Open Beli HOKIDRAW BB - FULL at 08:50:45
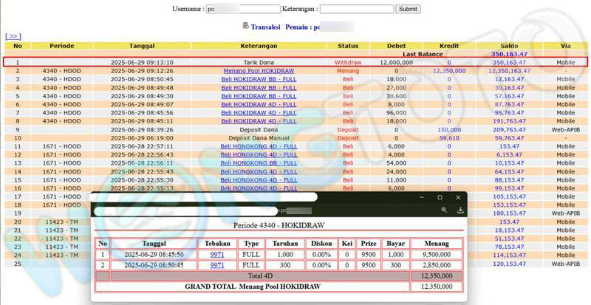The height and width of the screenshot is (305, 591). point(259,79)
